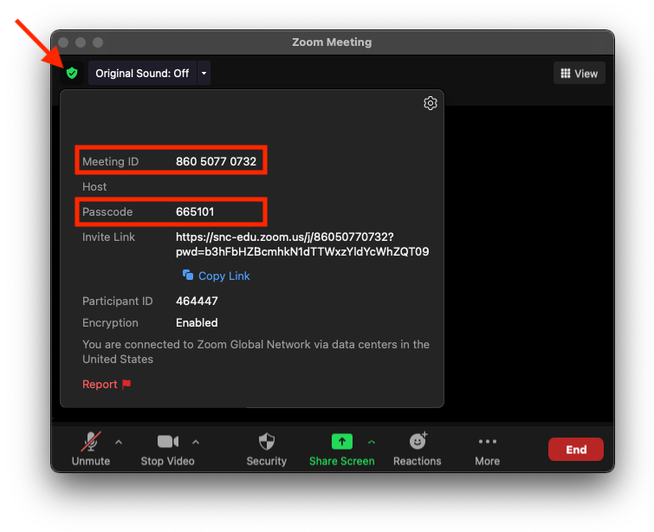Screen dimensions: 654x532
Task: Click the window close button
Action: pos(63,42)
